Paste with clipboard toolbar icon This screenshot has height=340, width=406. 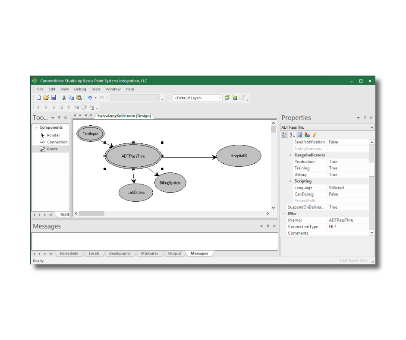[79, 98]
